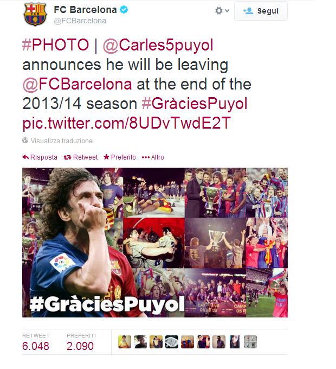336x369 pixels.
Task: View the 2.090 Preferiti count
Action: 80,346
